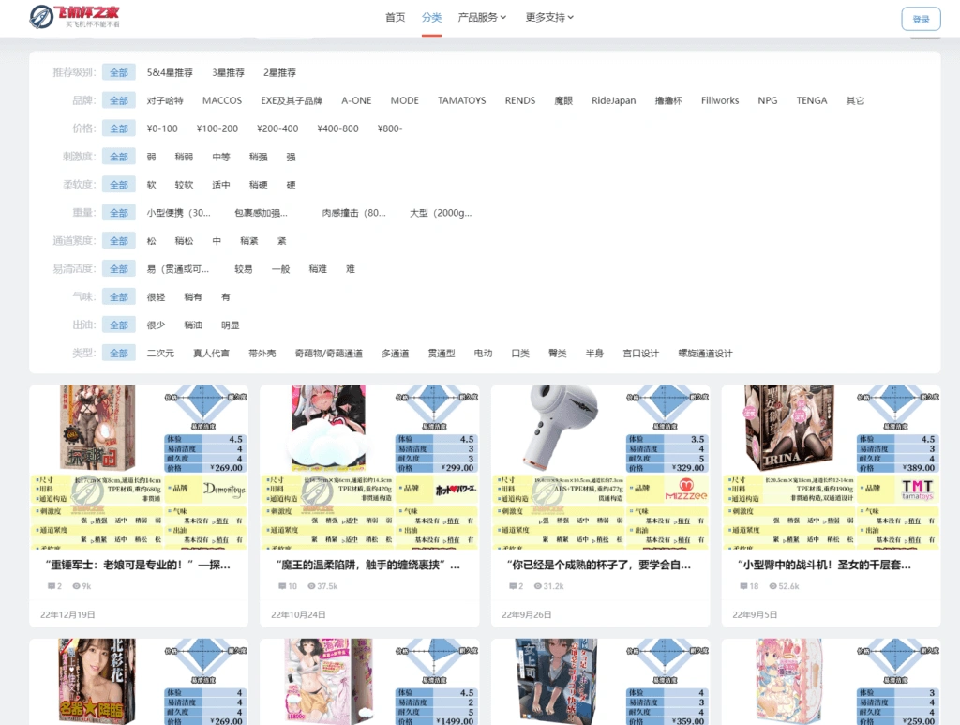Filter brand by MACCOS
The width and height of the screenshot is (960, 725).
[222, 100]
